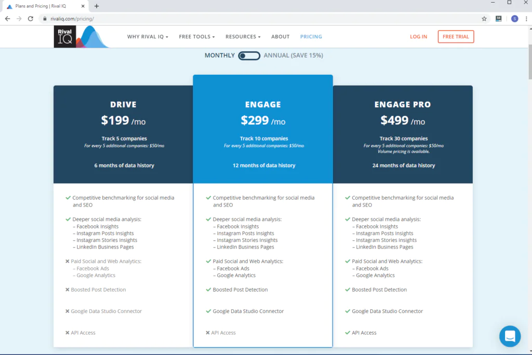Click 24 months of data history

pos(404,166)
